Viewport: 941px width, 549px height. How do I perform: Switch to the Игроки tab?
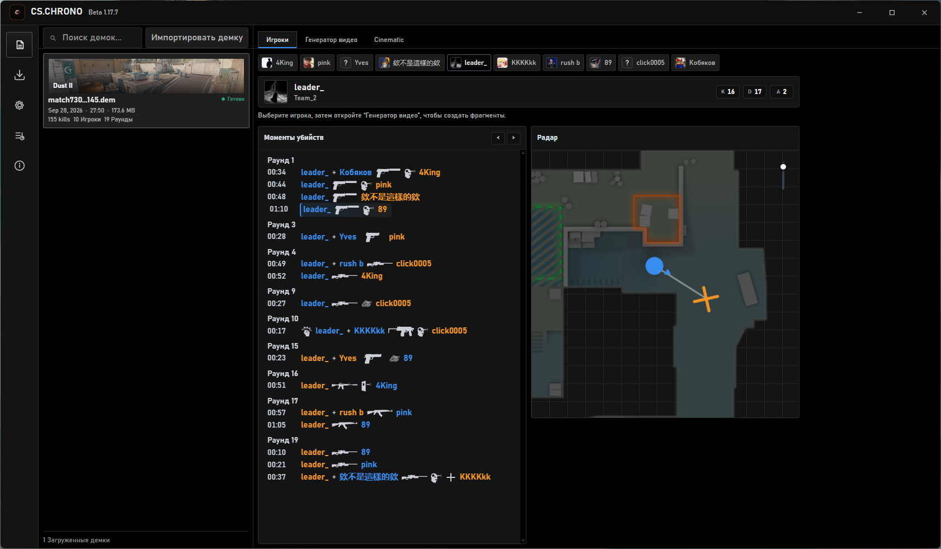[x=277, y=40]
